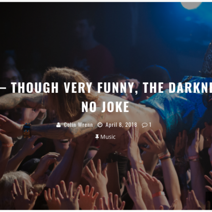Open the comment count link showing 1
Screen dimensions: 212x212
[150, 125]
